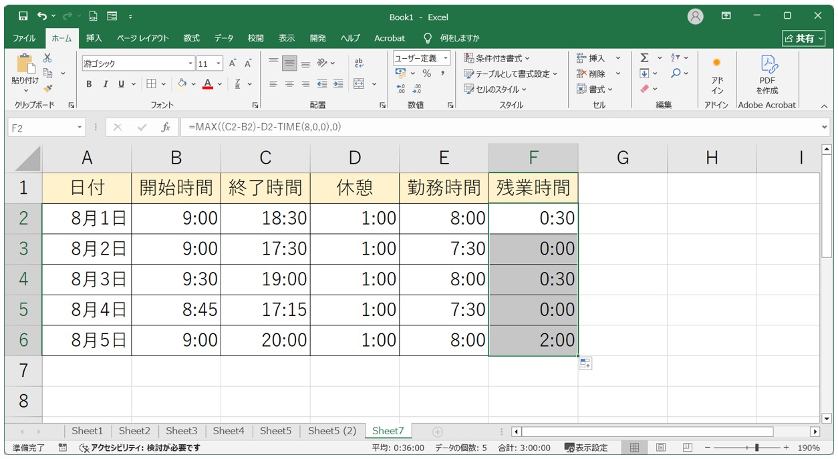Create a PDF with Adobe Acrobat
The width and height of the screenshot is (838, 459).
point(767,75)
